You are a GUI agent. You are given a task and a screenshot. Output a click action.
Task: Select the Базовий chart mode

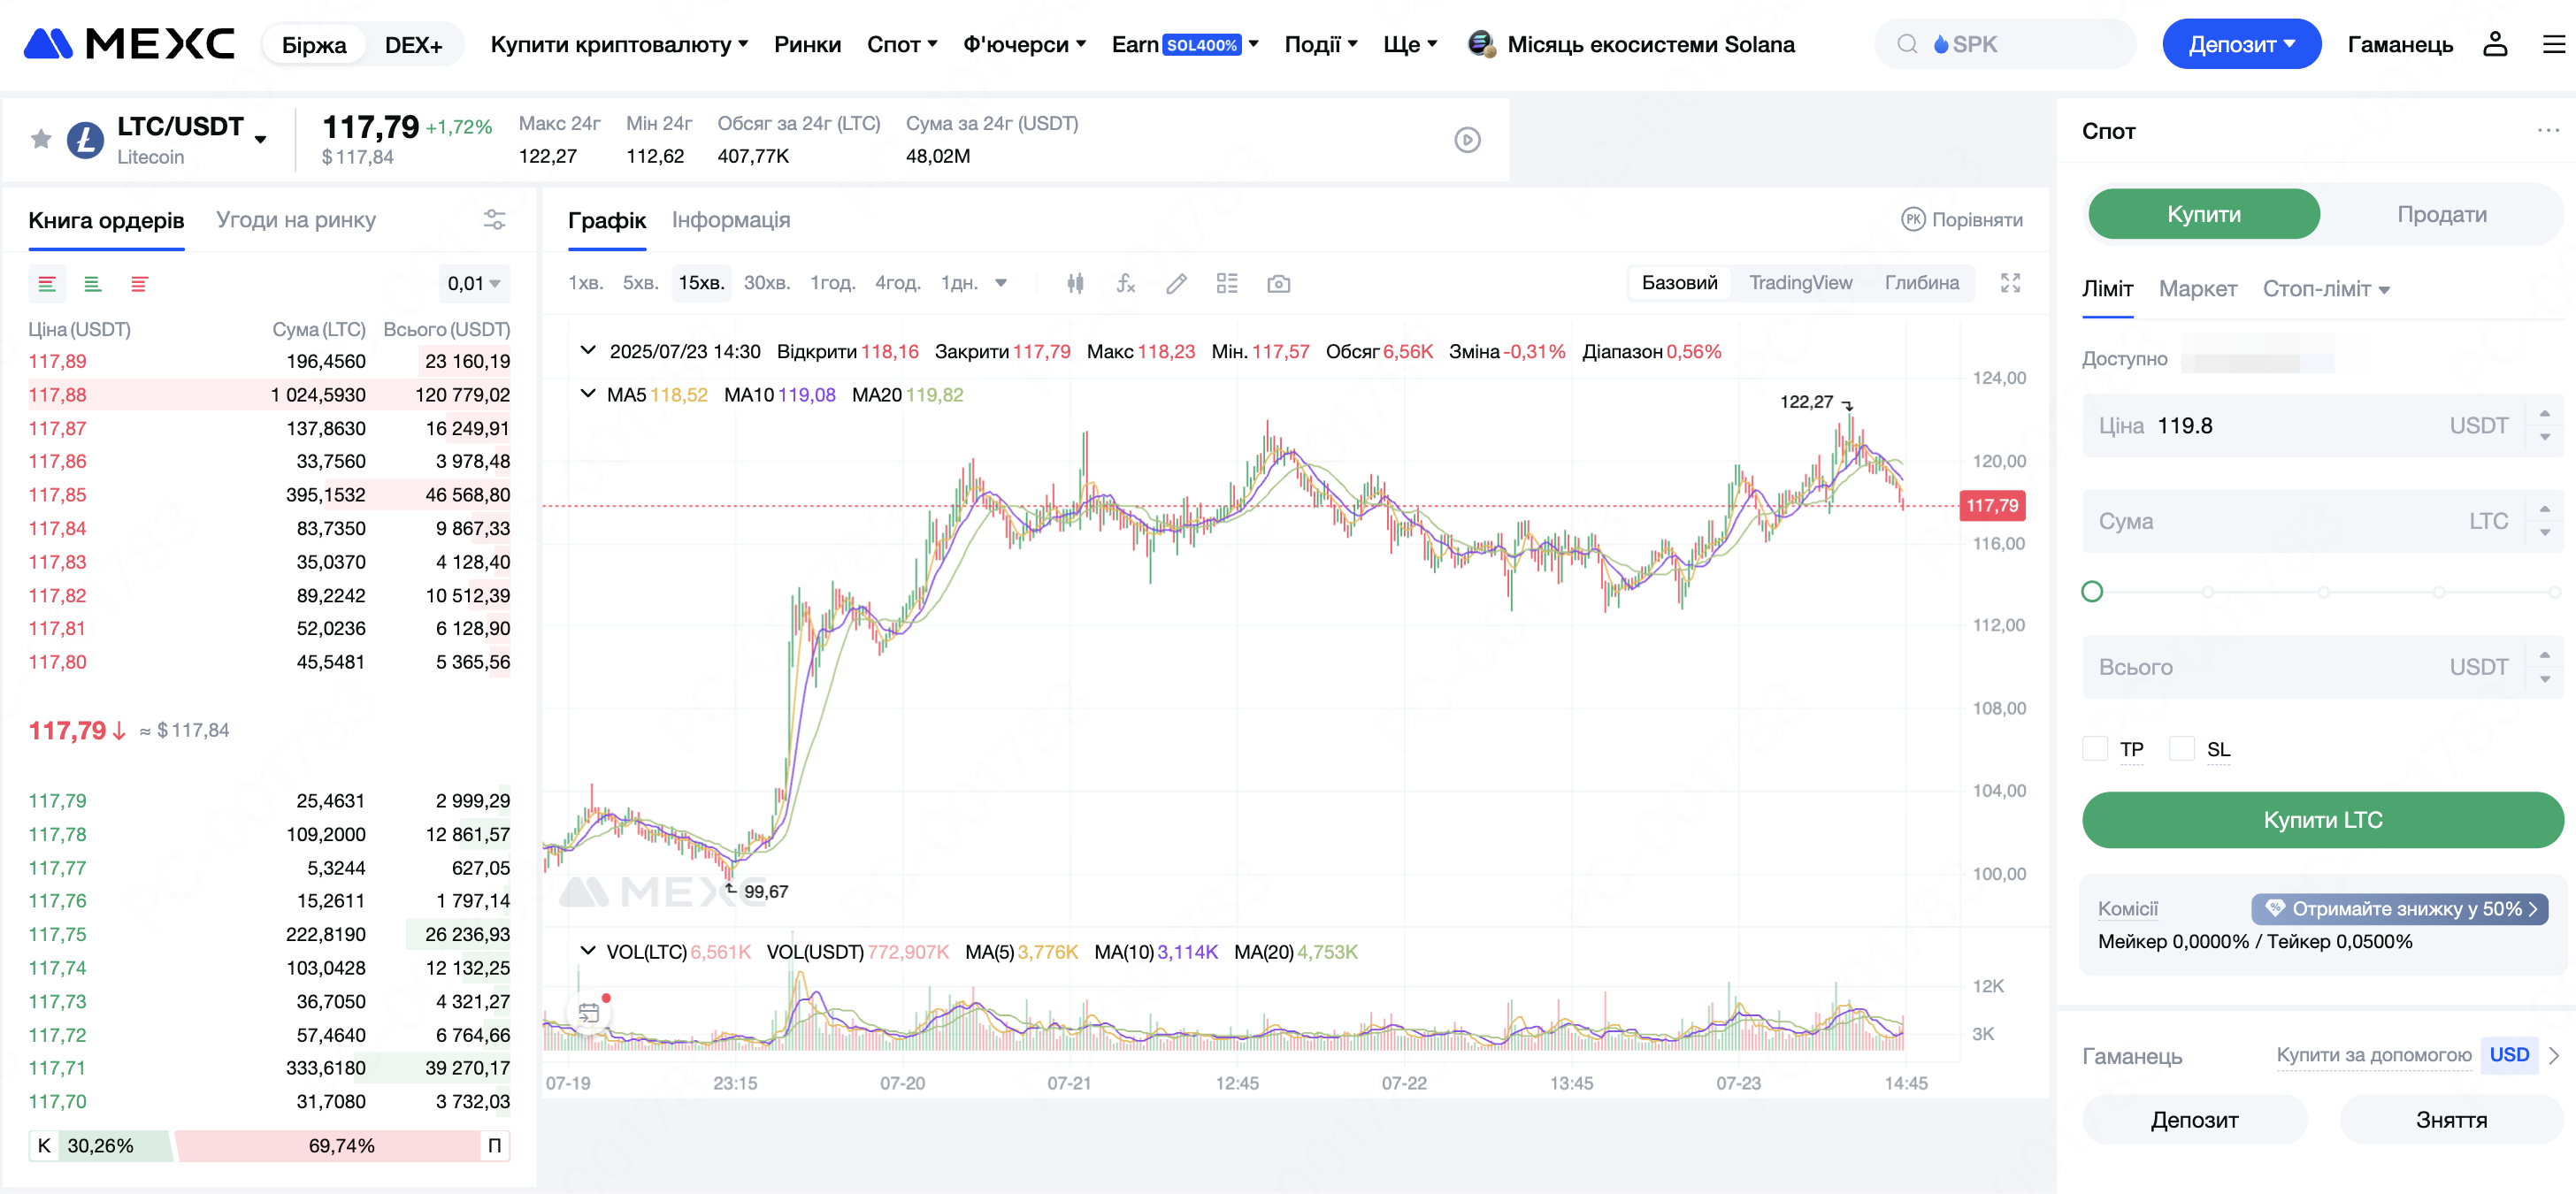coord(1679,283)
